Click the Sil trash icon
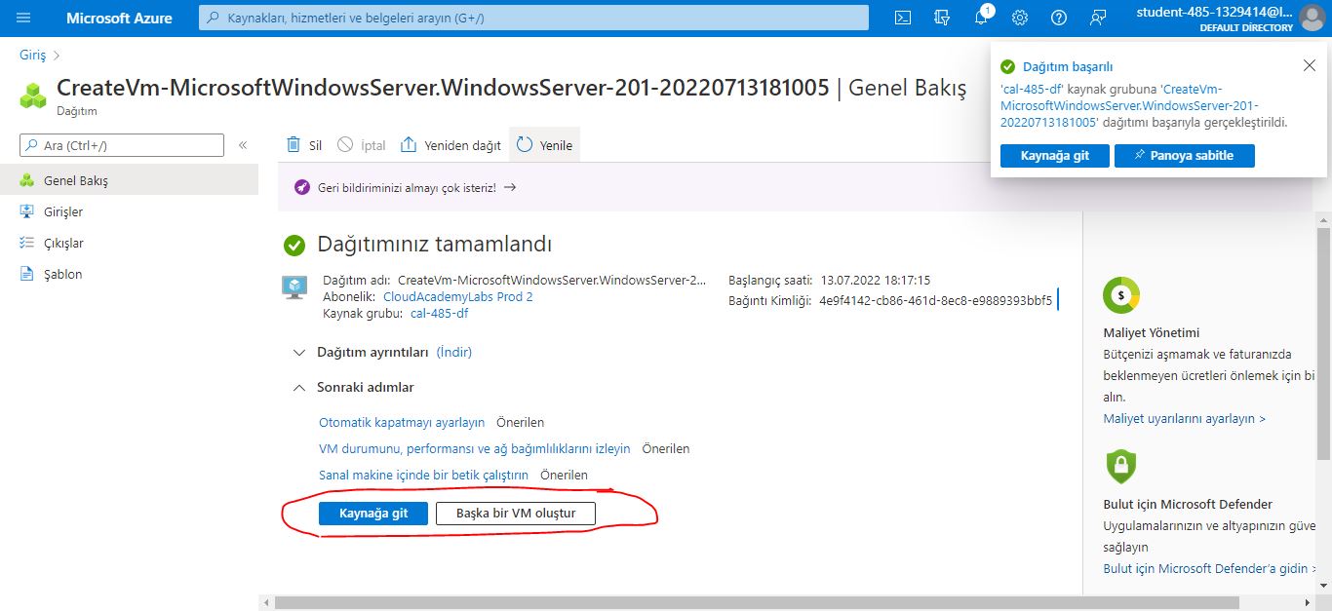Screen dimensions: 1332x611 [294, 144]
